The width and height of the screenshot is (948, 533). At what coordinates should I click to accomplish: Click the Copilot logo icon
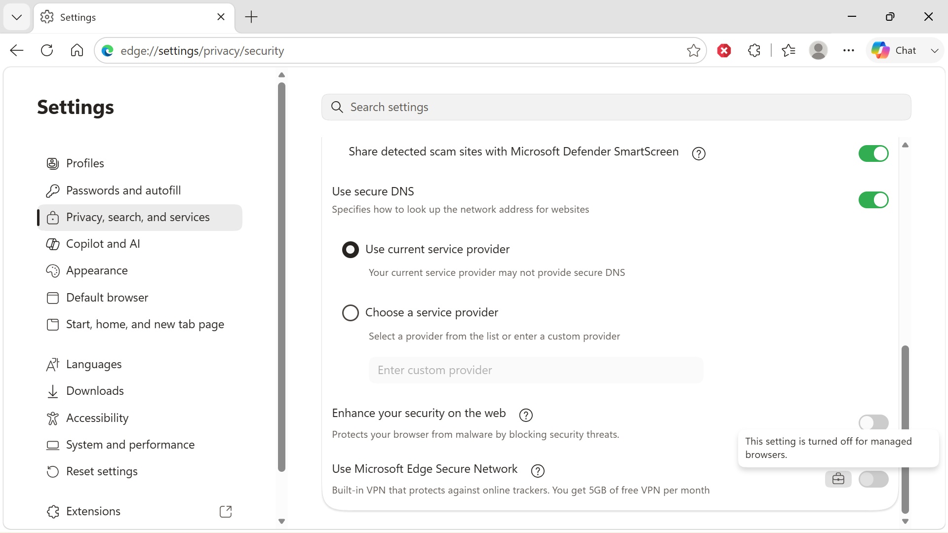pyautogui.click(x=880, y=50)
